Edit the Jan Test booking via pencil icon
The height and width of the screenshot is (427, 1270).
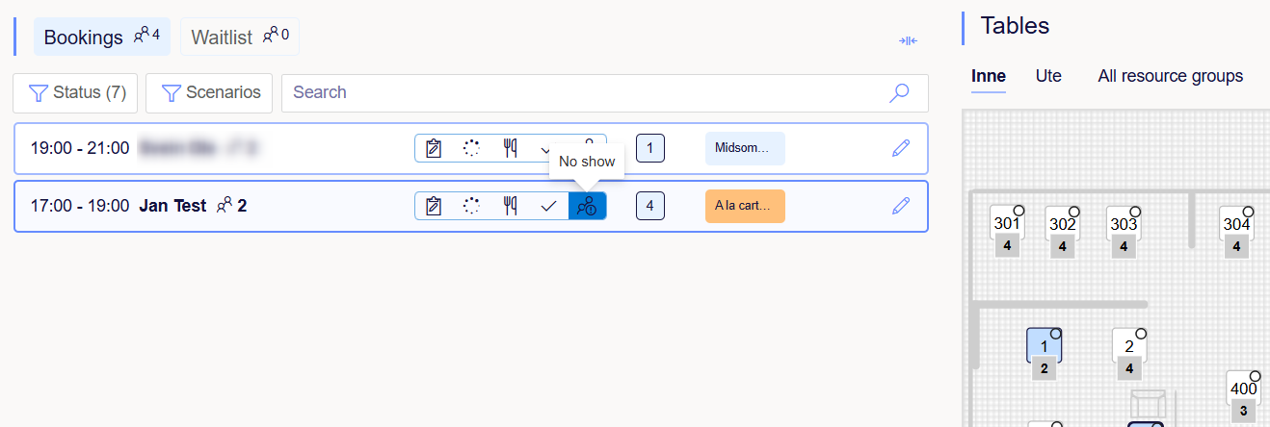click(x=900, y=206)
